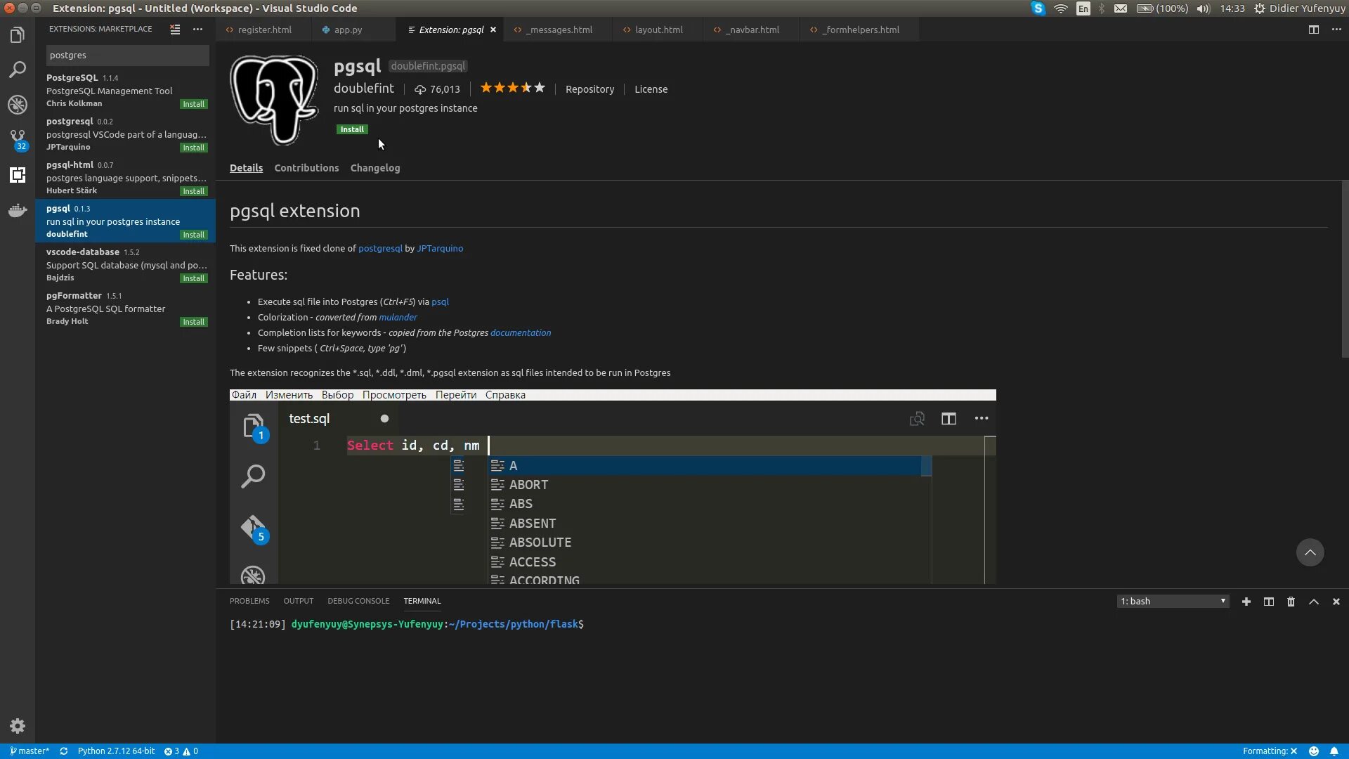Screen dimensions: 1349x759
Task: Kill the terminal with trash icon
Action: [x=1291, y=602]
